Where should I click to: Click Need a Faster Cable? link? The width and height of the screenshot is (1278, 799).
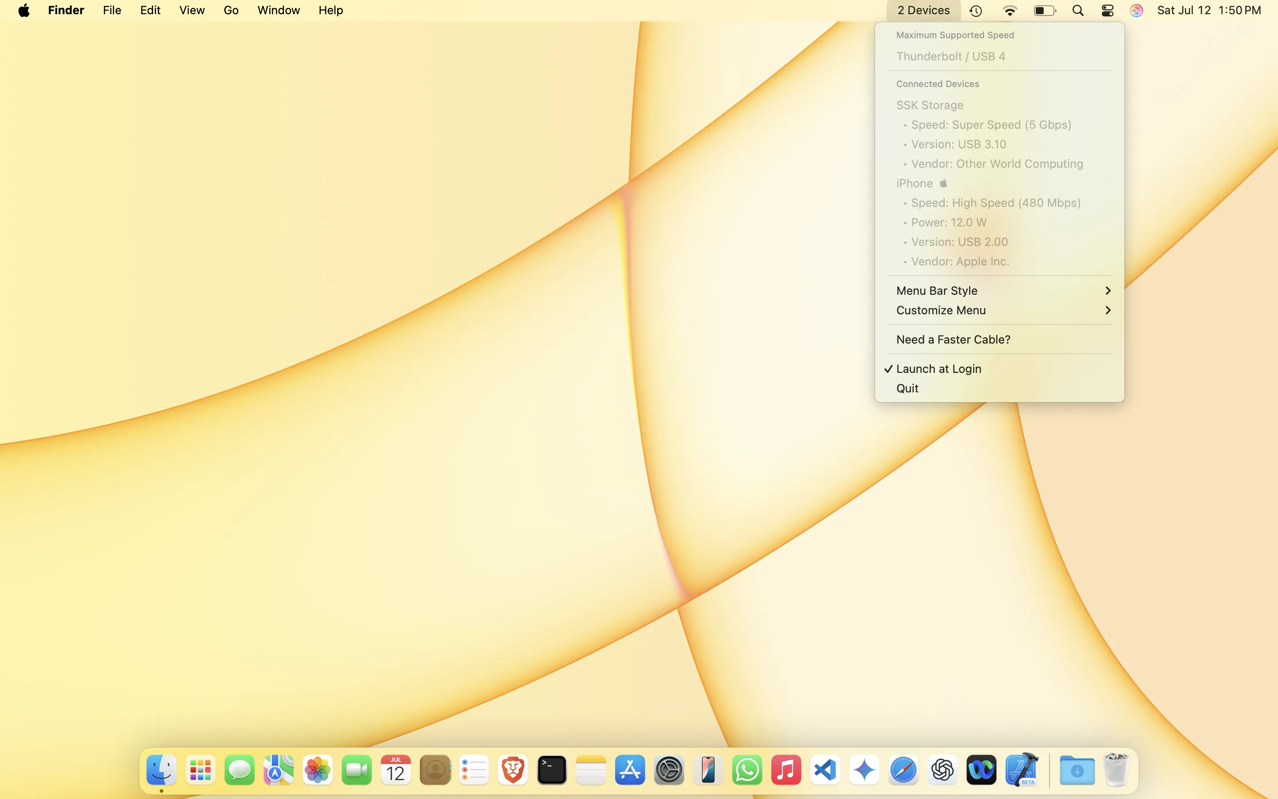click(953, 340)
